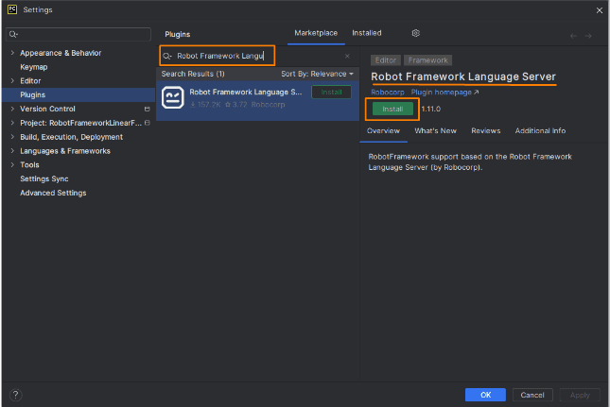Image resolution: width=610 pixels, height=407 pixels.
Task: Open the Overview tab
Action: click(x=383, y=131)
